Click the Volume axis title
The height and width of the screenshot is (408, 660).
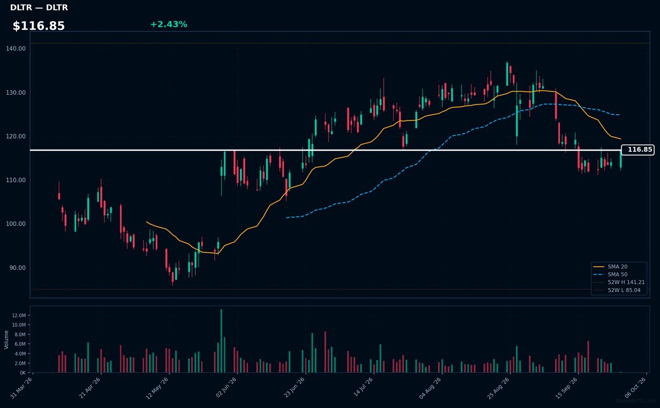coord(7,339)
